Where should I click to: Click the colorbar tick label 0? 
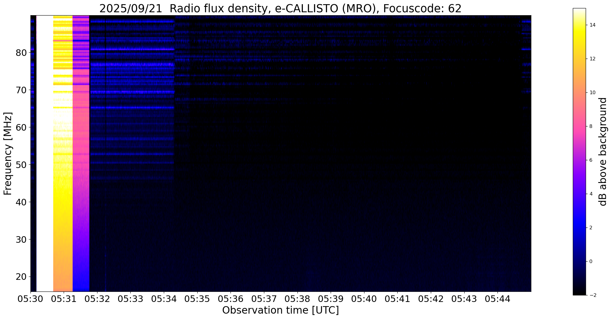590,262
